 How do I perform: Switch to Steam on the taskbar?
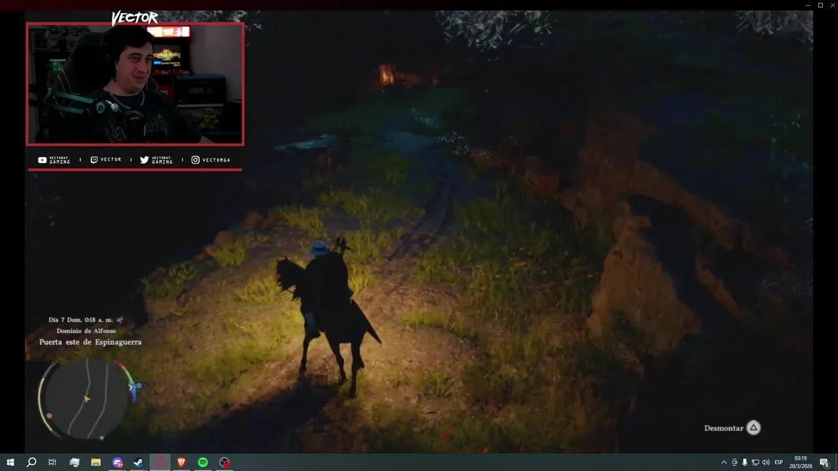click(139, 462)
